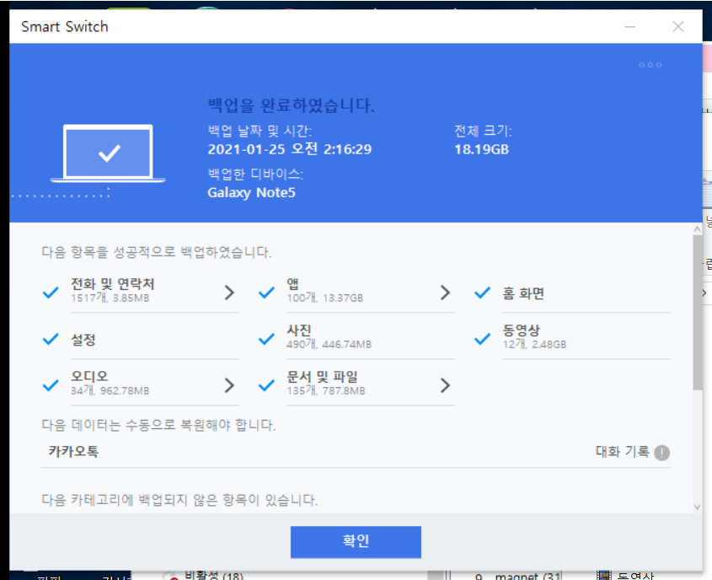Select the 앱 item label

tap(293, 284)
